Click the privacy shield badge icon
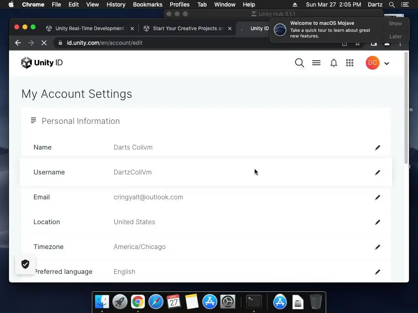 [25, 264]
